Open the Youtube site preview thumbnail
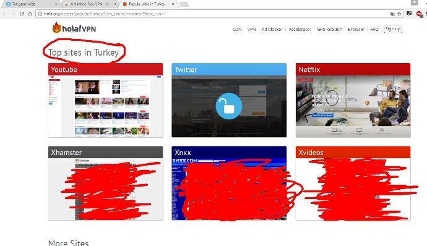 (x=106, y=106)
